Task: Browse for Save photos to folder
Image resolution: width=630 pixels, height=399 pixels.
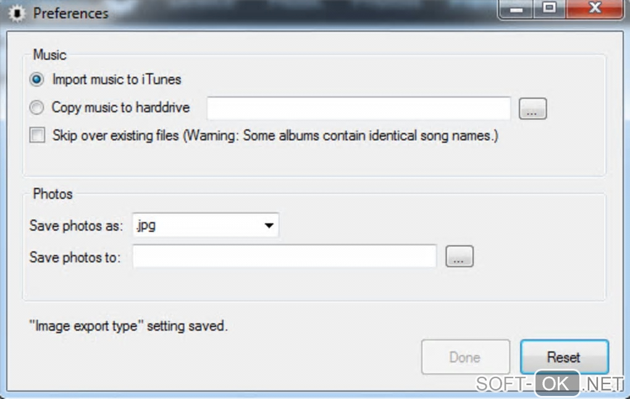Action: tap(460, 256)
